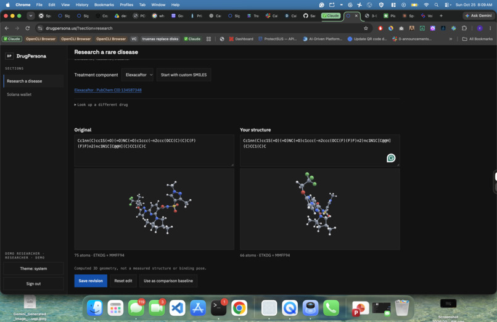Open the Dashboard bookmark
Image resolution: width=497 pixels, height=322 pixels.
[241, 39]
